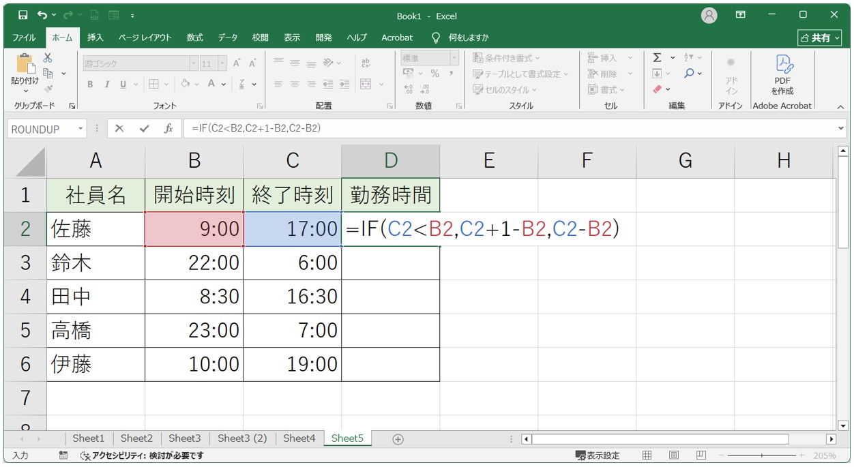The width and height of the screenshot is (854, 467).
Task: Click the PDFを作成 Acrobat icon
Action: click(782, 64)
